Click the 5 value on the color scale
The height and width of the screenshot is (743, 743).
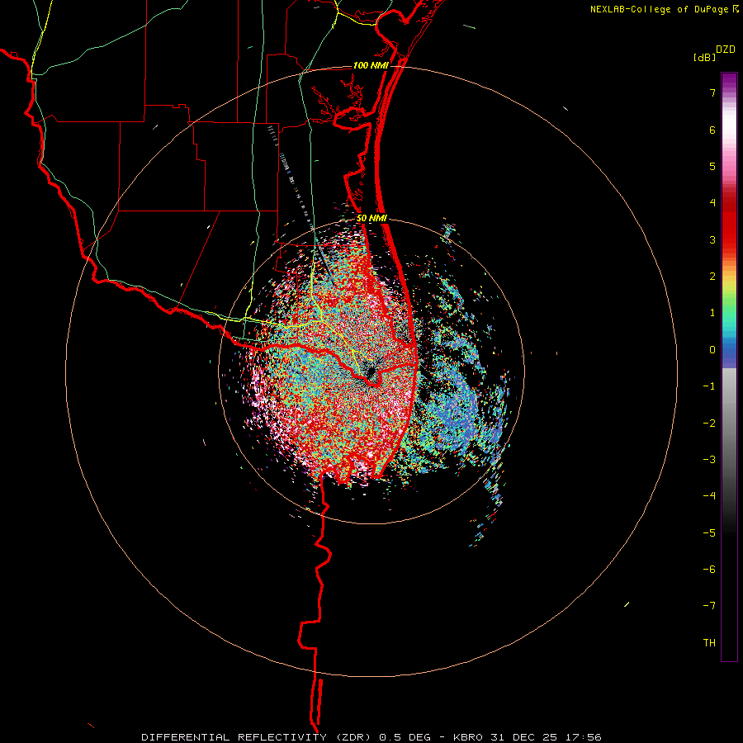(712, 166)
